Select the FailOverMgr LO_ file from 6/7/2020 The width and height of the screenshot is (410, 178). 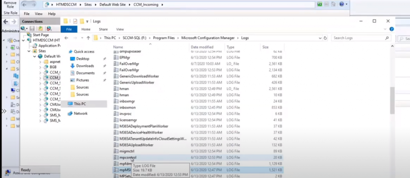(x=198, y=64)
